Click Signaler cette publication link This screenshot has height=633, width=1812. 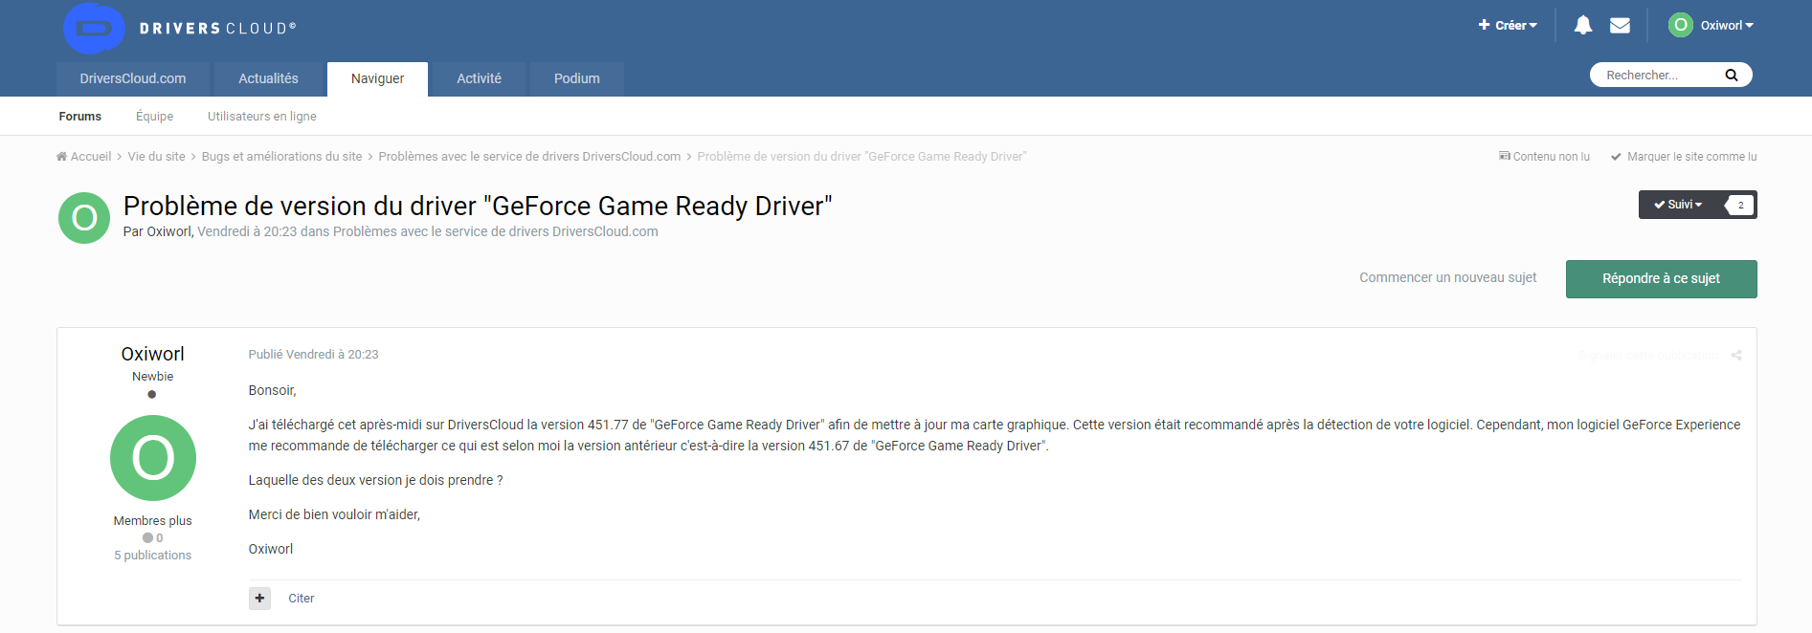pos(1647,355)
